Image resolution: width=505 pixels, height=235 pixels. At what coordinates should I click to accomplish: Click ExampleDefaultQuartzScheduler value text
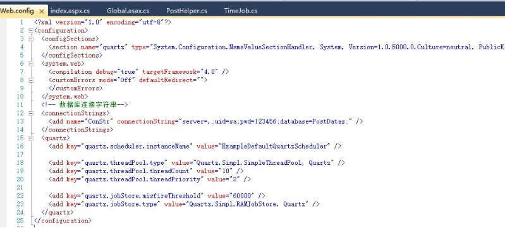(x=275, y=146)
